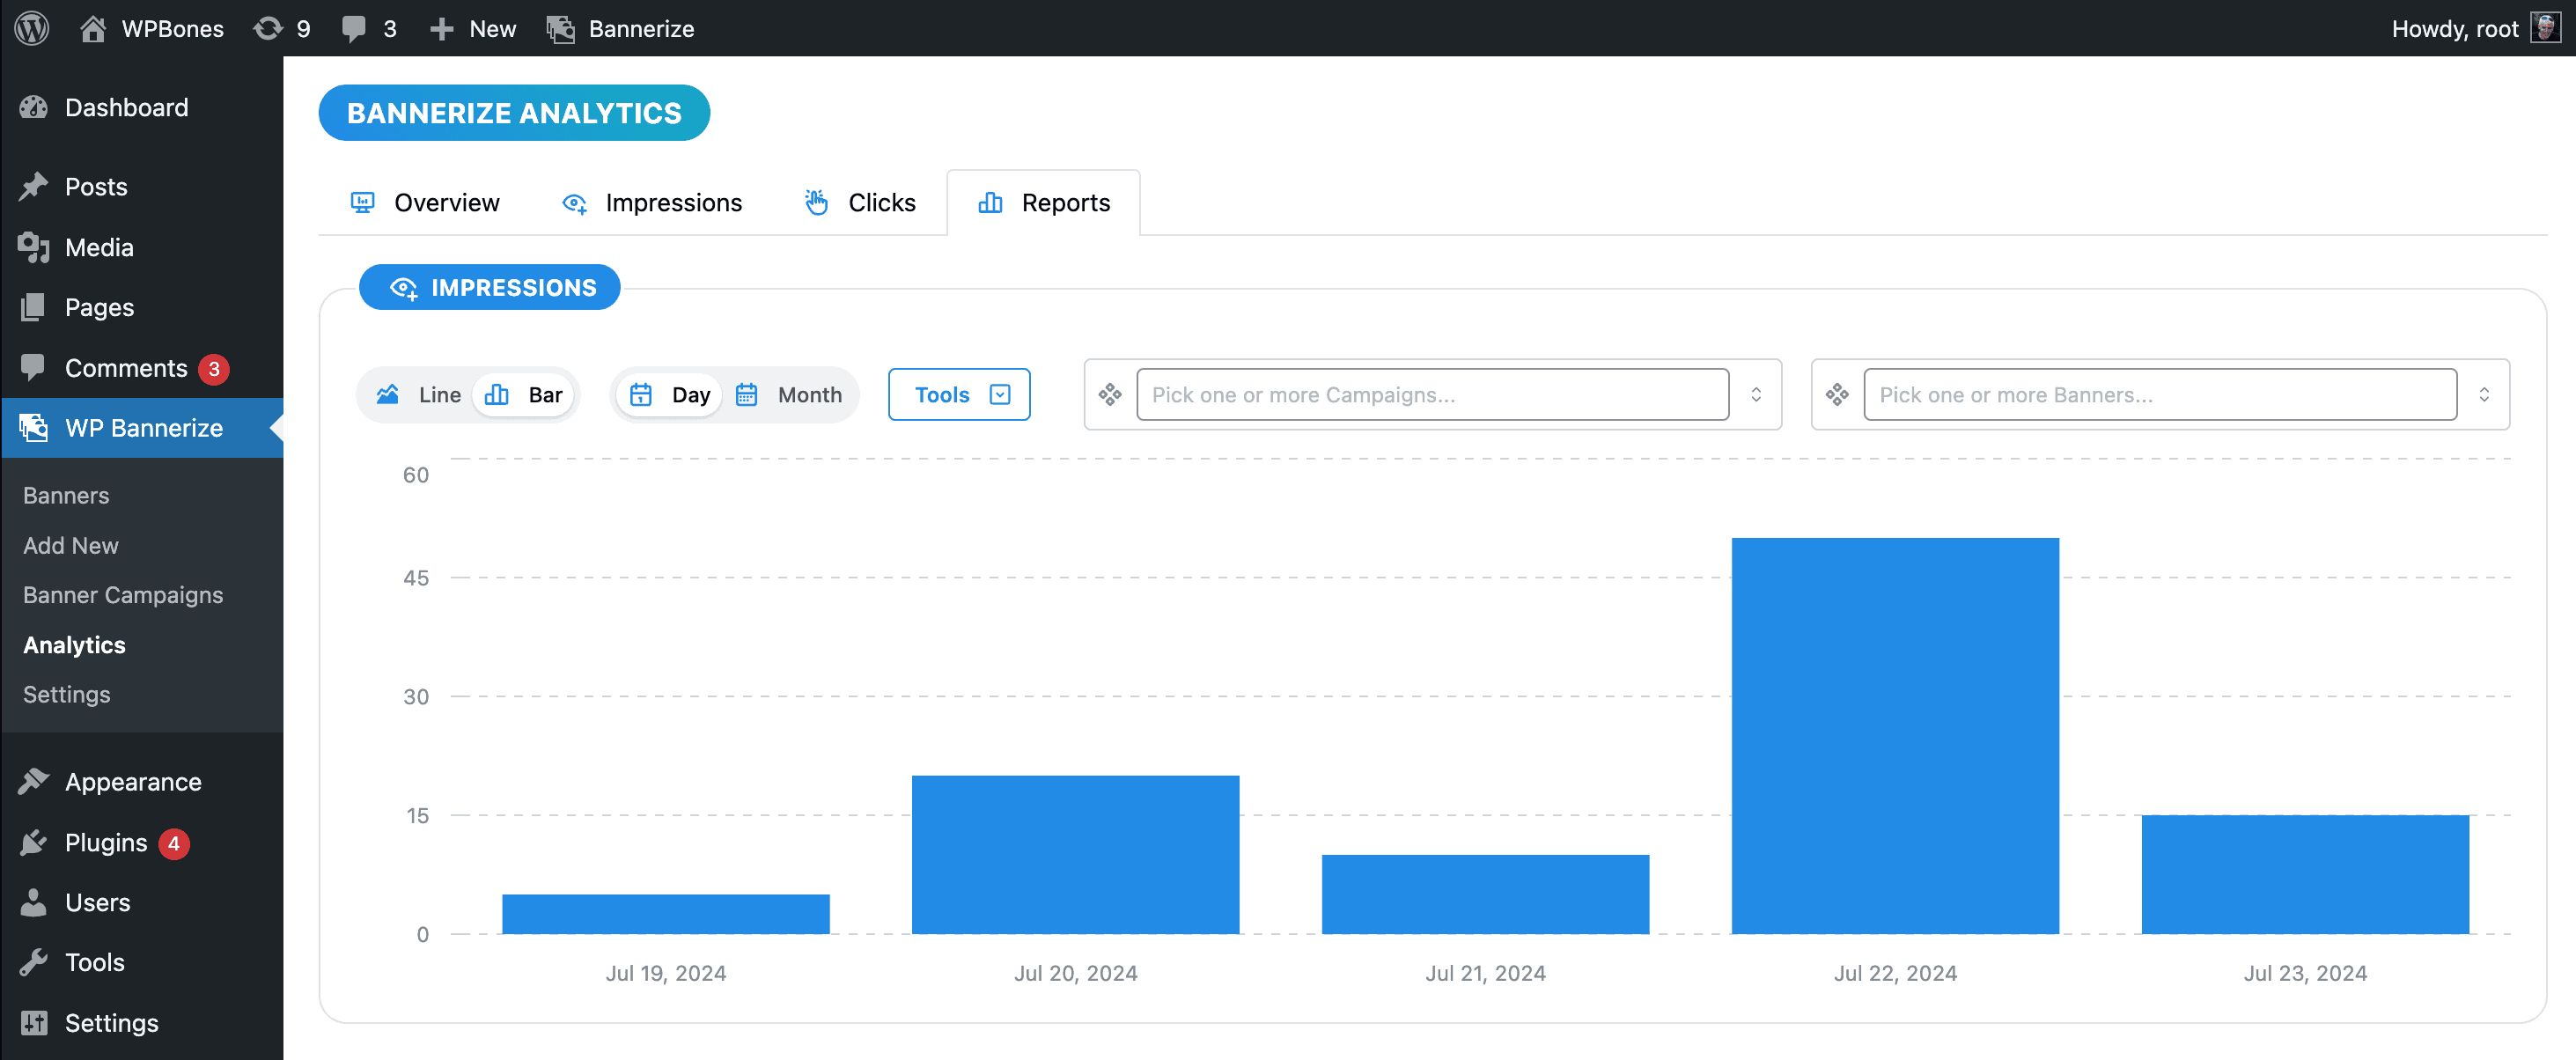
Task: Click the Jul 19, 2024 bar
Action: (666, 914)
